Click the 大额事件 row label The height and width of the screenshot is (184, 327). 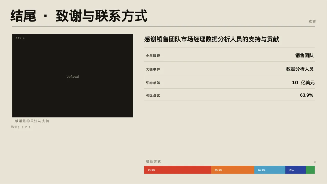153,69
